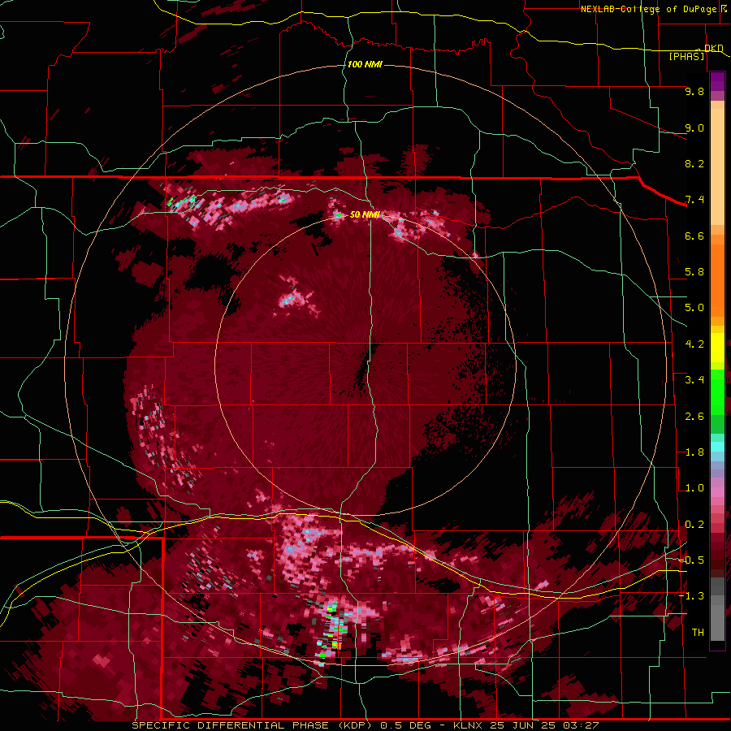
Task: Click the 9.0 value on color scale
Action: 694,128
